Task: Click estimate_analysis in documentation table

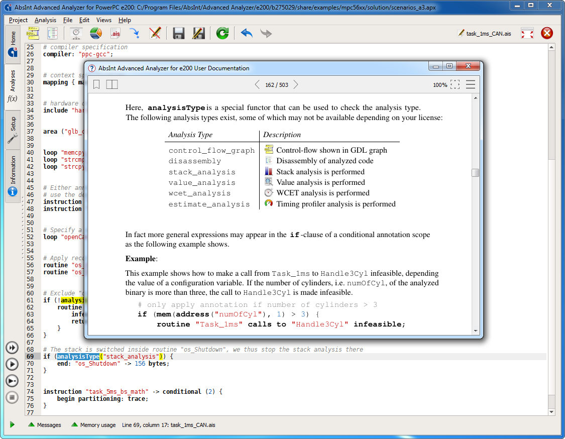Action: [209, 204]
